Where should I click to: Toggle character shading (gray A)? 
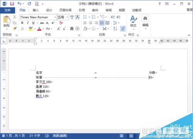[x=72, y=28]
